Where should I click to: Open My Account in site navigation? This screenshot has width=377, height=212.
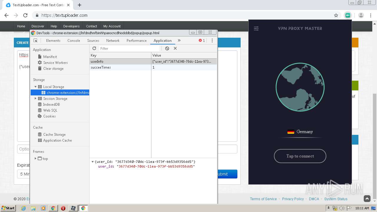112,26
